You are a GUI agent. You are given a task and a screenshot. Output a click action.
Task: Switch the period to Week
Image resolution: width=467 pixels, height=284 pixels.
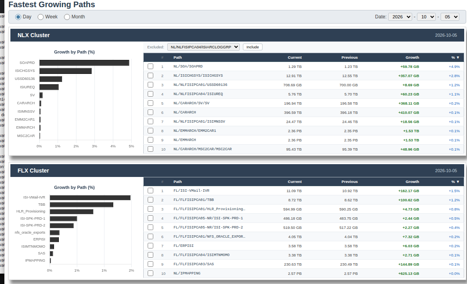[x=40, y=17]
